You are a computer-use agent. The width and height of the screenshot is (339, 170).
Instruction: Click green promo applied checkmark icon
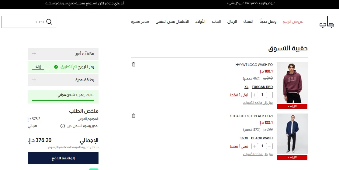click(x=56, y=67)
